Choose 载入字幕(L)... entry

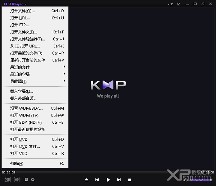pyautogui.click(x=35, y=91)
